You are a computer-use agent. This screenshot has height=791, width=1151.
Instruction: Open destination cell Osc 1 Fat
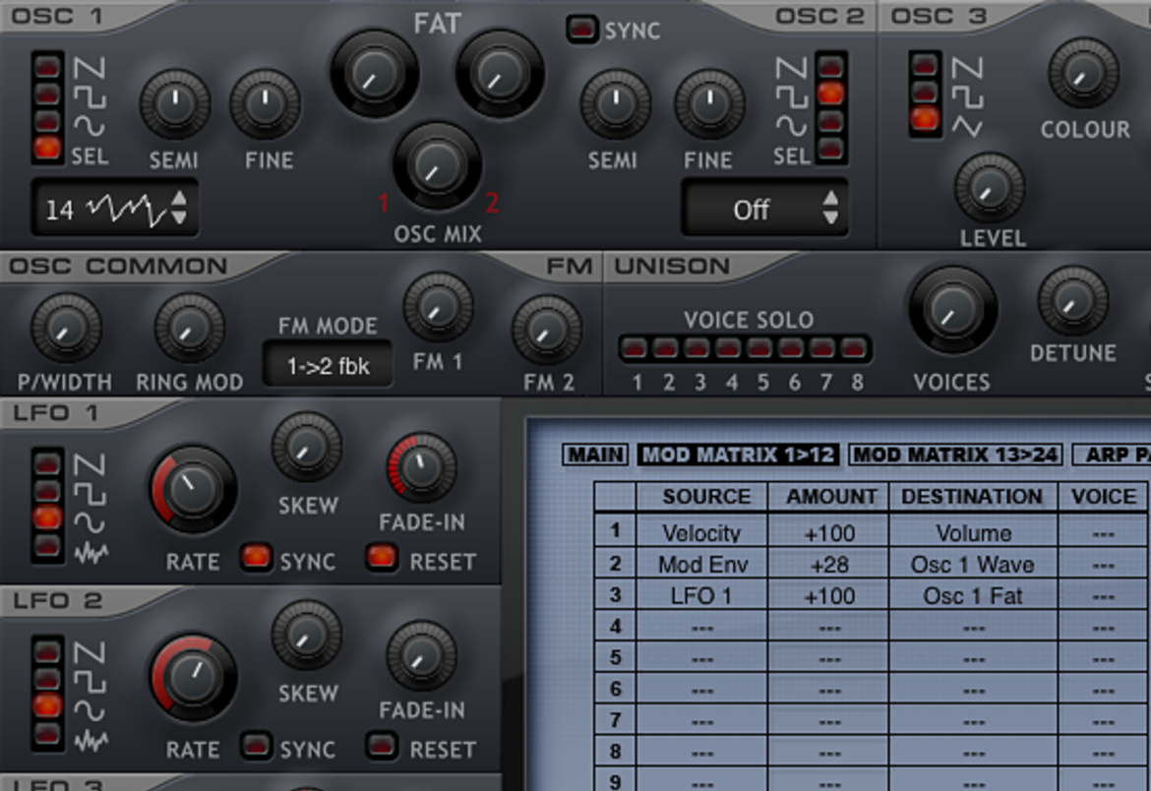click(973, 595)
